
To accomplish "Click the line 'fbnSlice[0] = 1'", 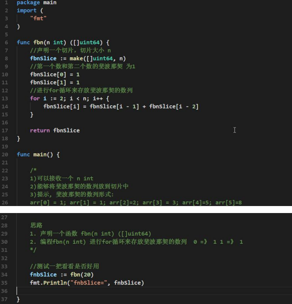I will (x=55, y=75).
